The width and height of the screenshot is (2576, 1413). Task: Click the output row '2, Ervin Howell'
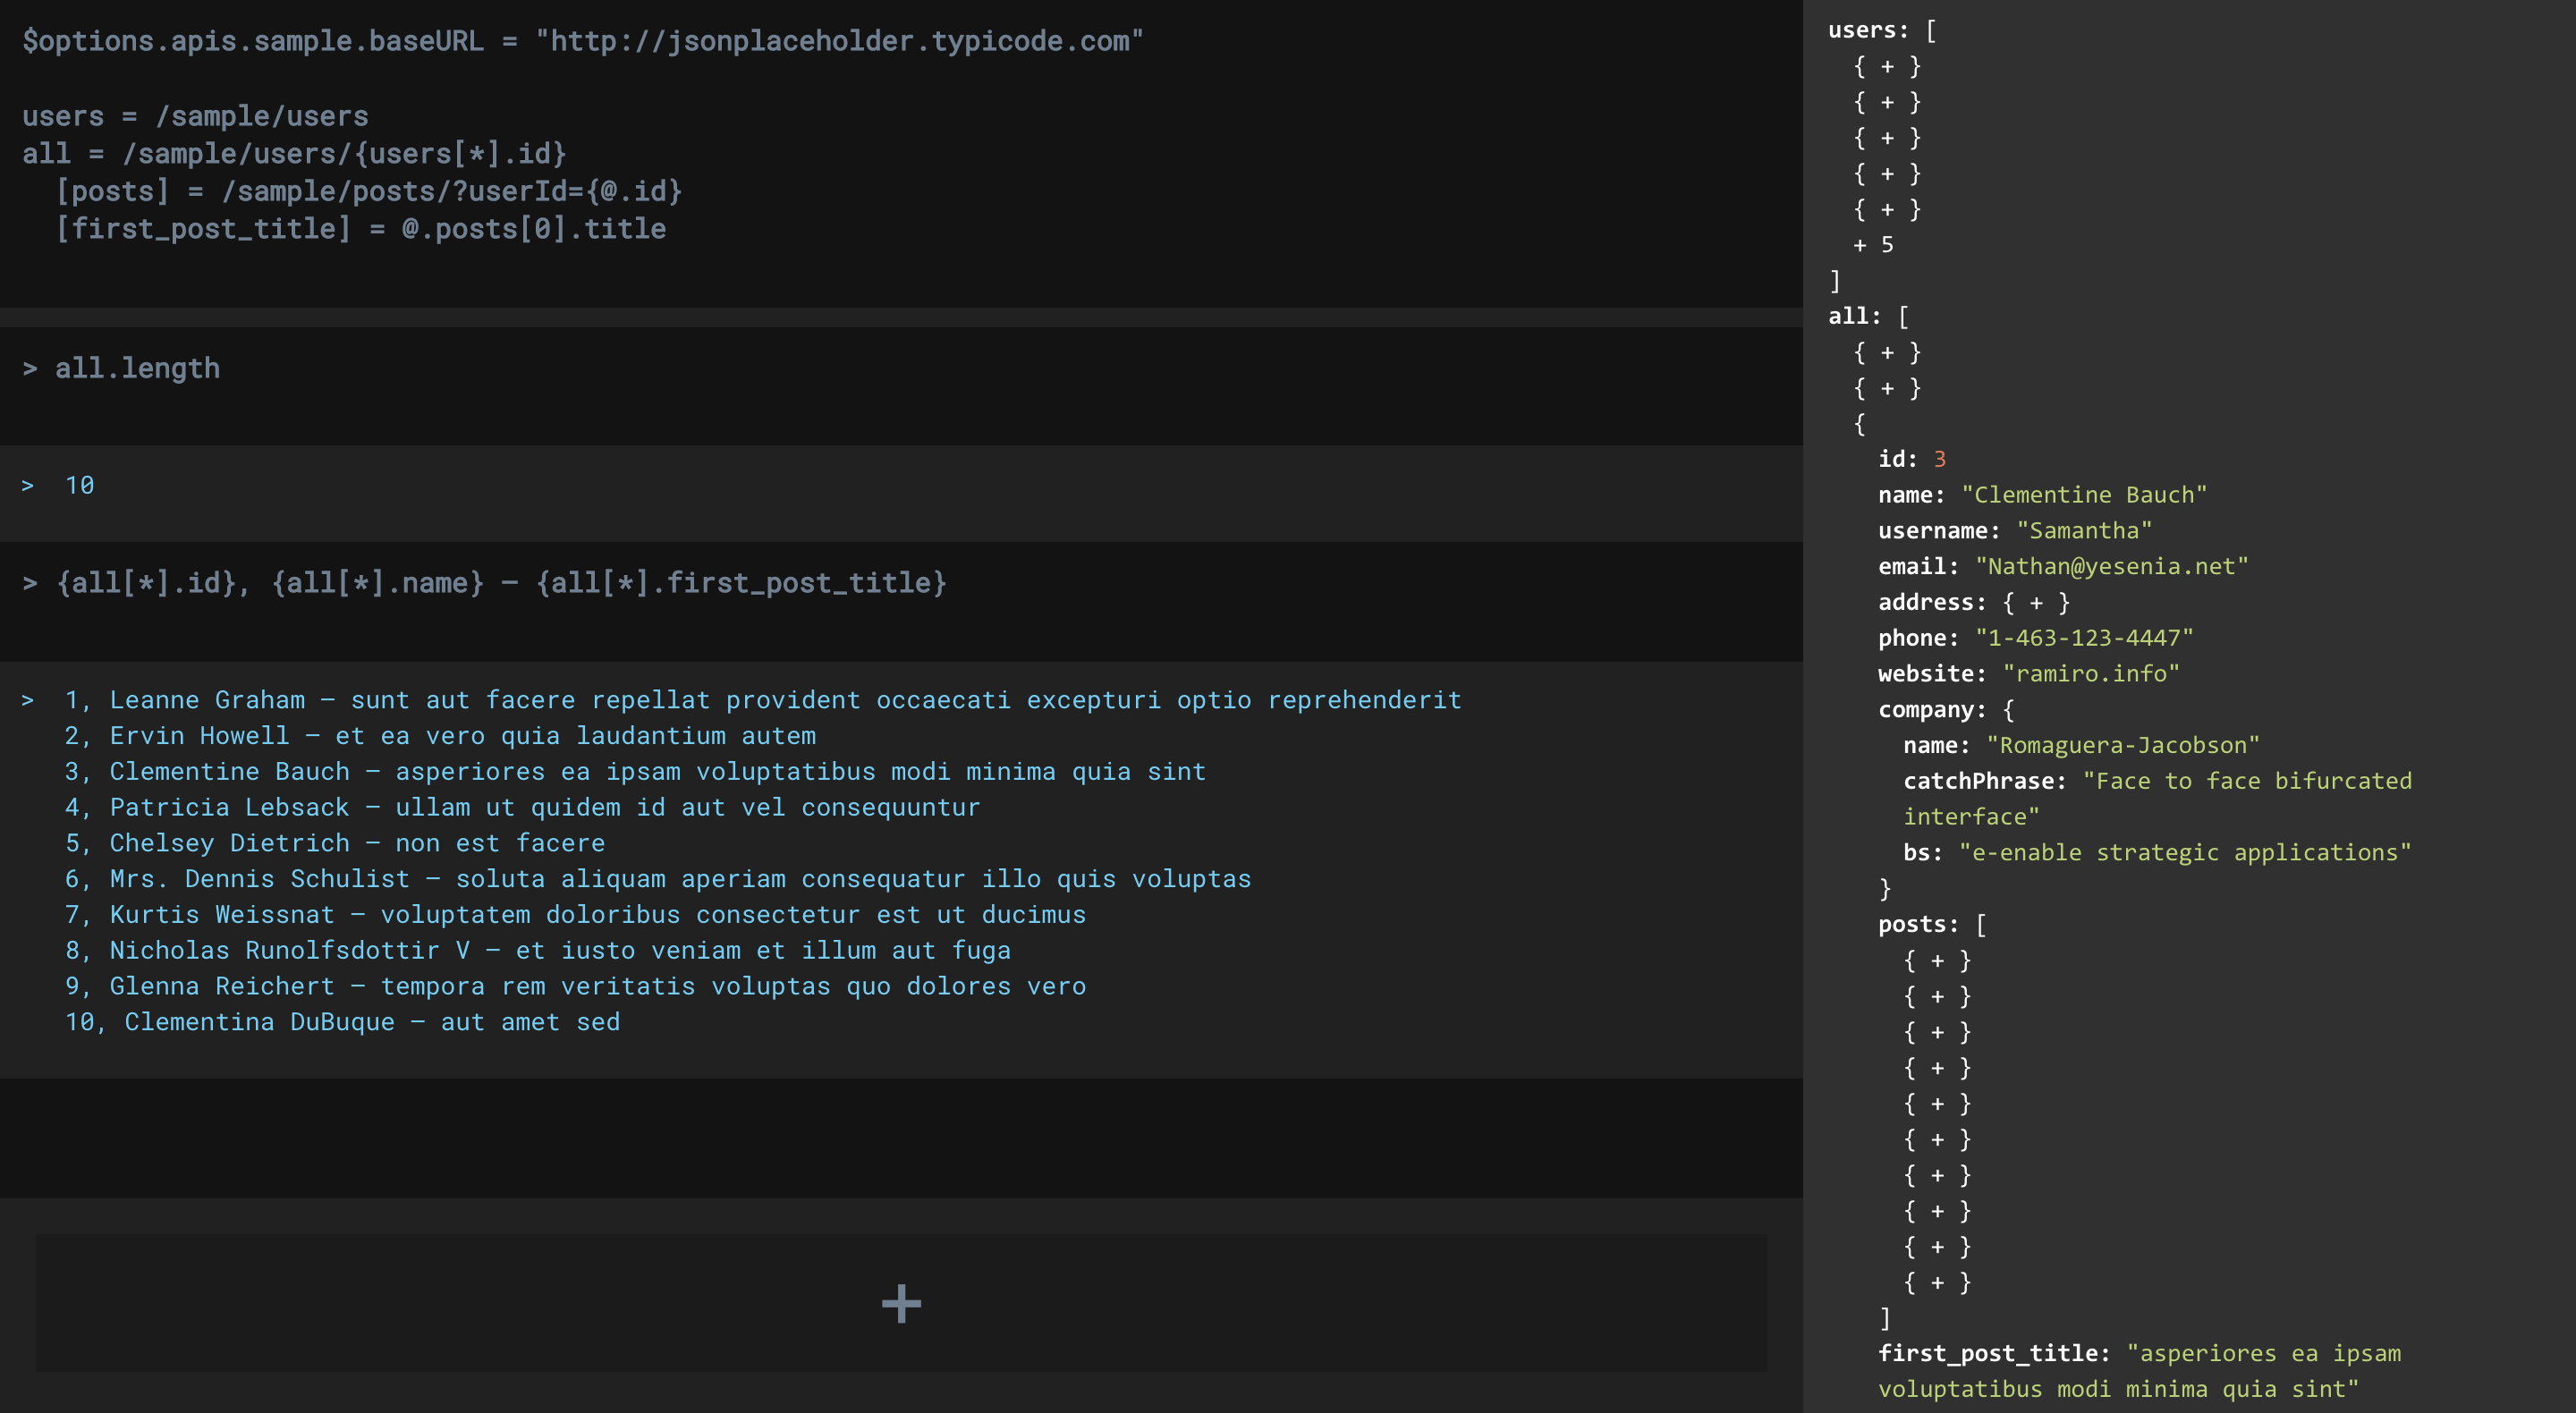tap(440, 736)
